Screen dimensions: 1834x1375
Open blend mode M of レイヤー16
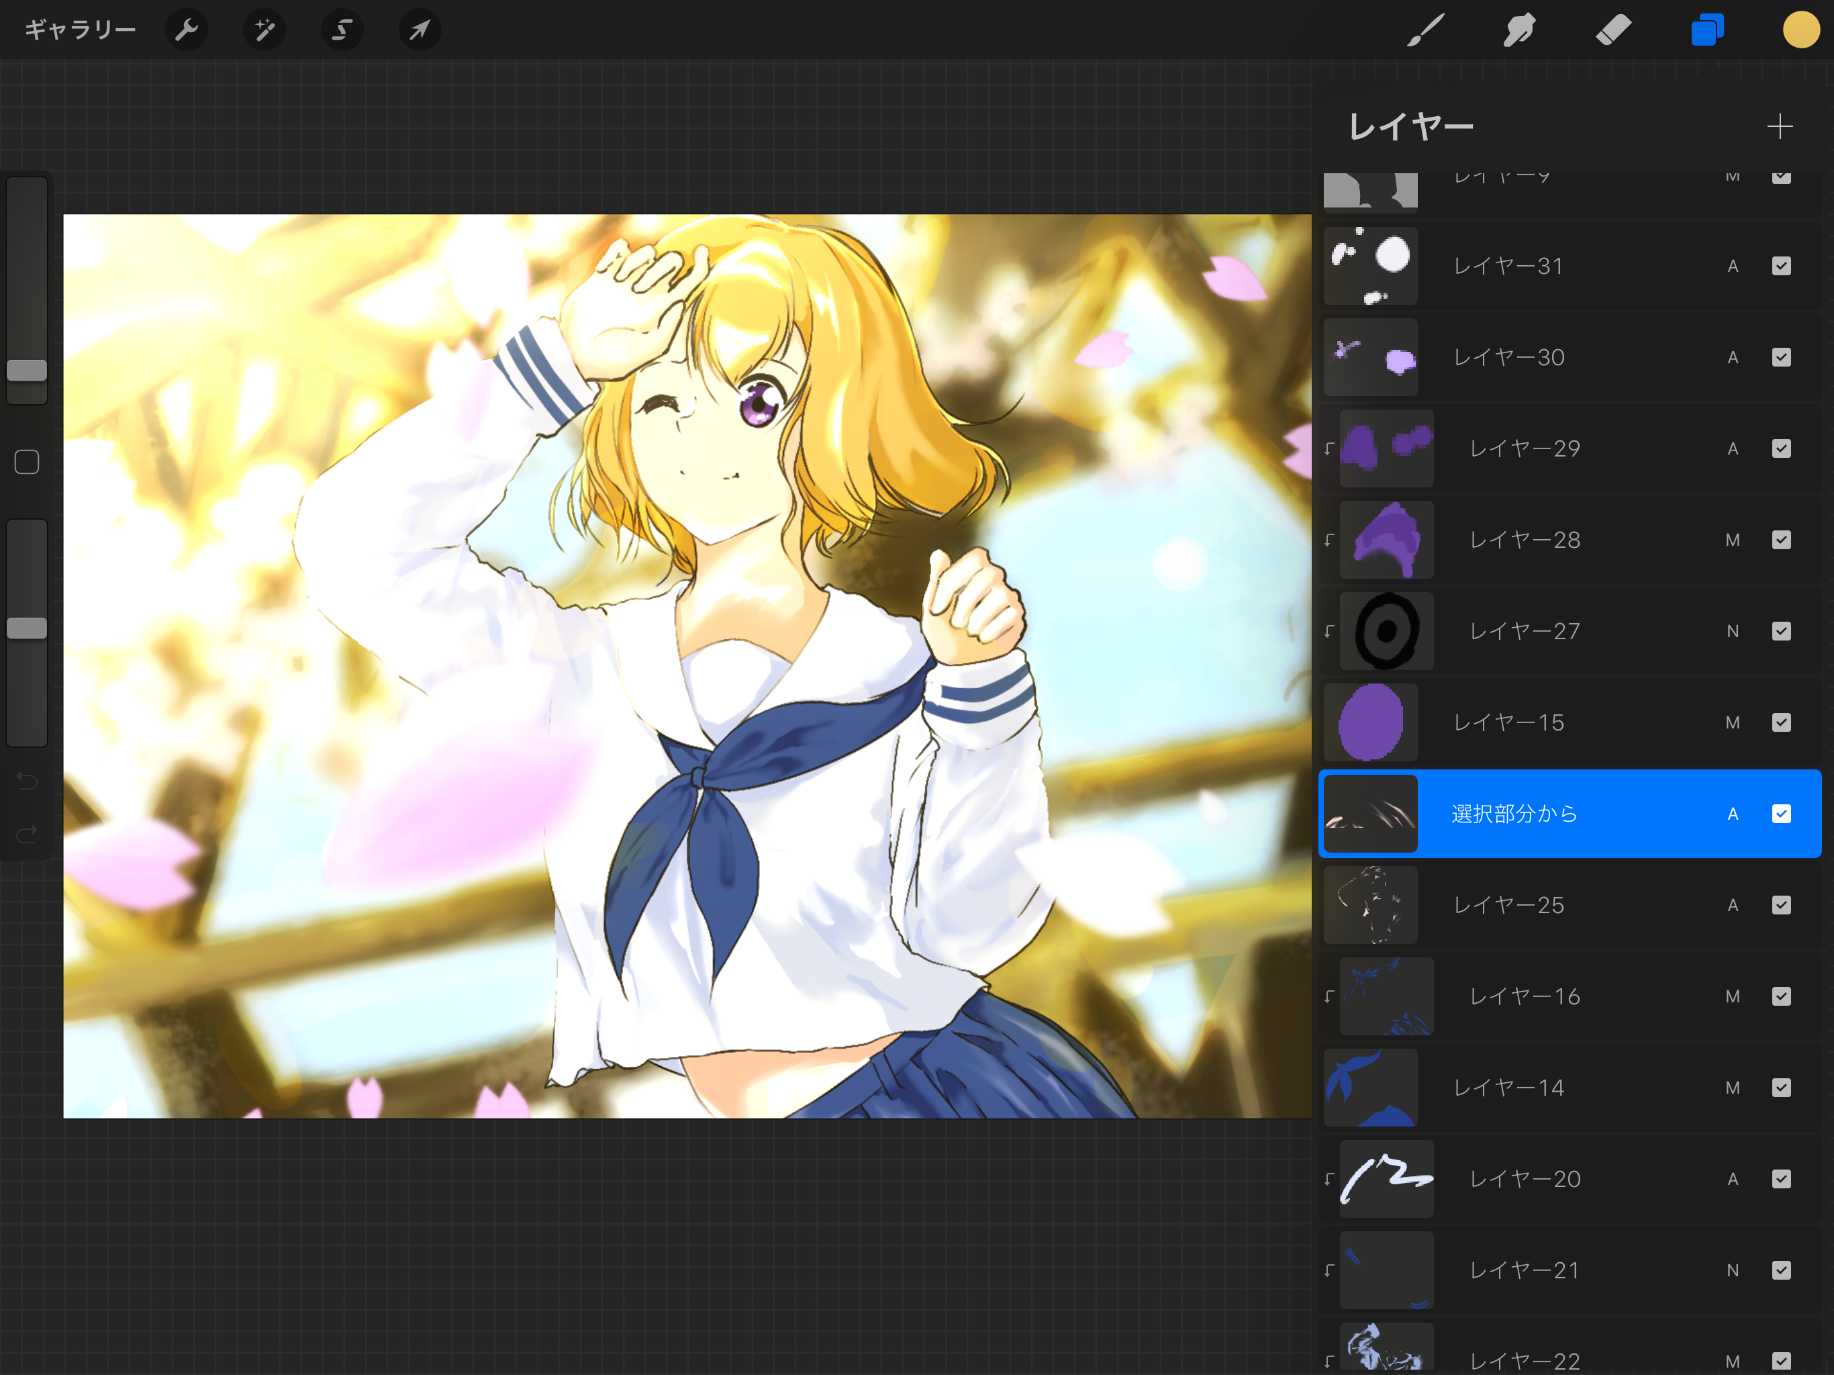point(1732,996)
